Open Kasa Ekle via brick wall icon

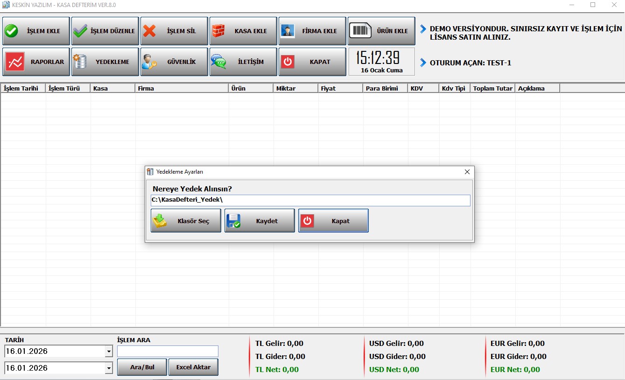tap(218, 31)
